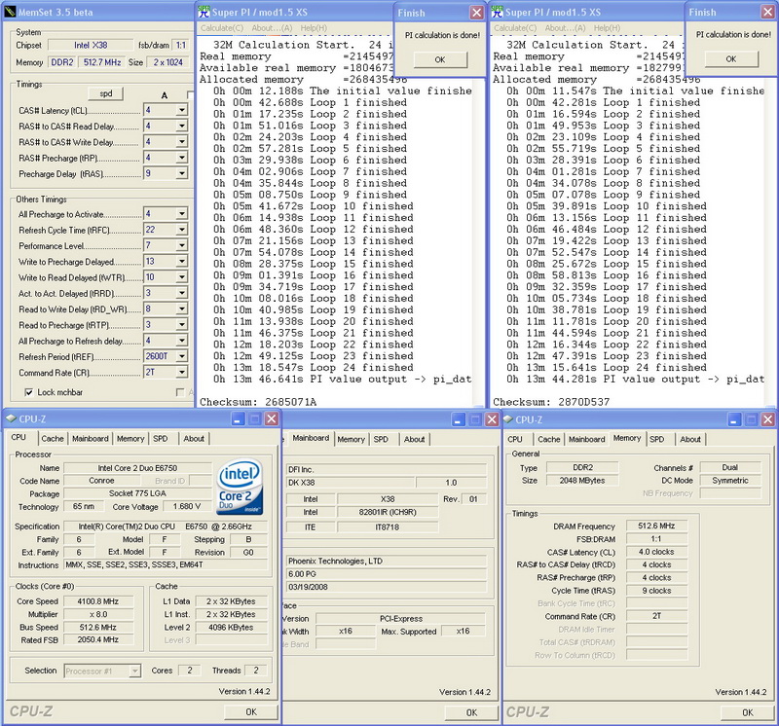Open the Command Rate (CR) dropdown in MemSet
The image size is (779, 726).
(x=181, y=373)
